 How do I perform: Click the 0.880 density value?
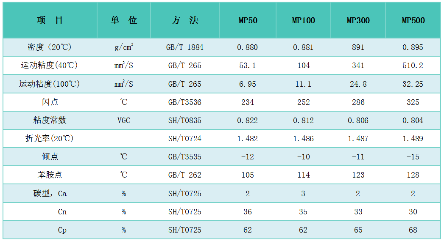point(248,47)
